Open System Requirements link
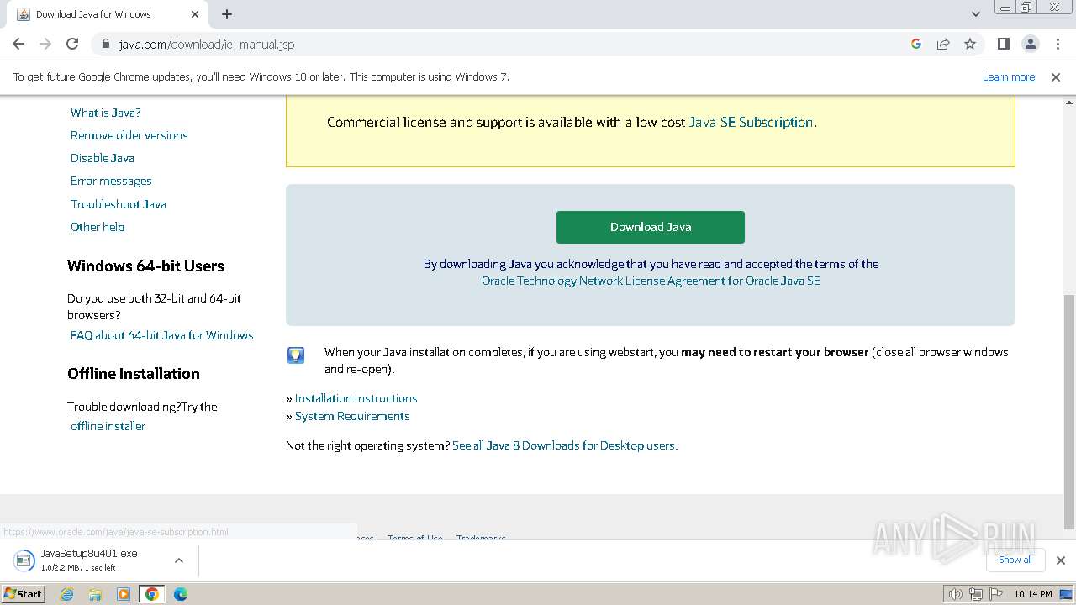Viewport: 1076px width, 605px height. click(x=352, y=416)
